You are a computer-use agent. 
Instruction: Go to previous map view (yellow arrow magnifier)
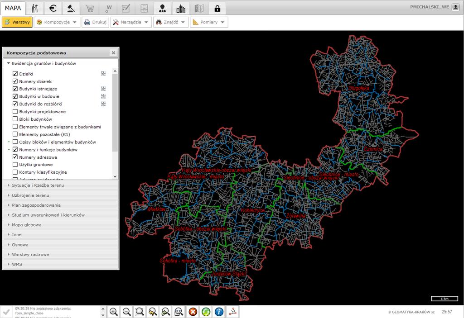tap(153, 312)
